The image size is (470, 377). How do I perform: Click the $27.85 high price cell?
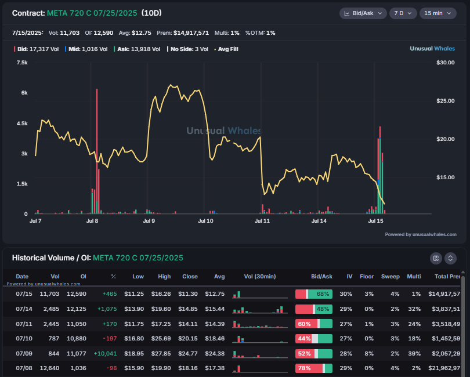161,354
